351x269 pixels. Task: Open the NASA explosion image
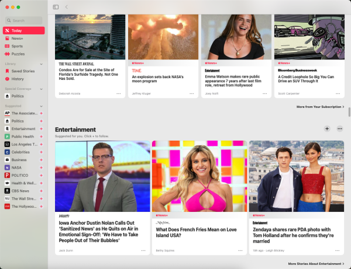pyautogui.click(x=163, y=37)
